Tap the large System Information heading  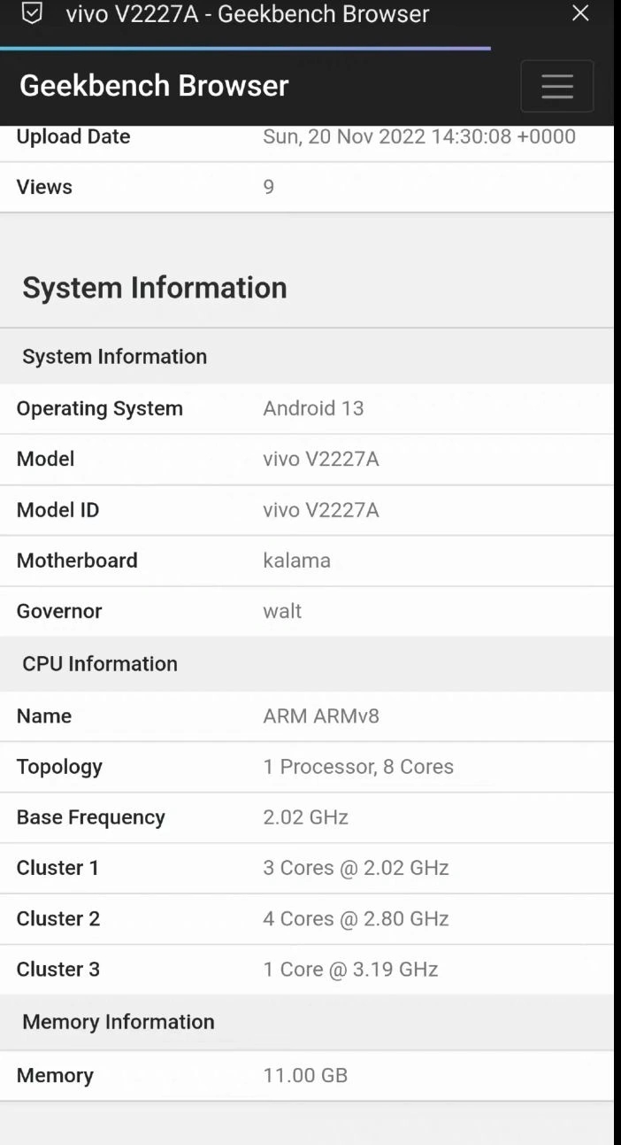coord(155,288)
